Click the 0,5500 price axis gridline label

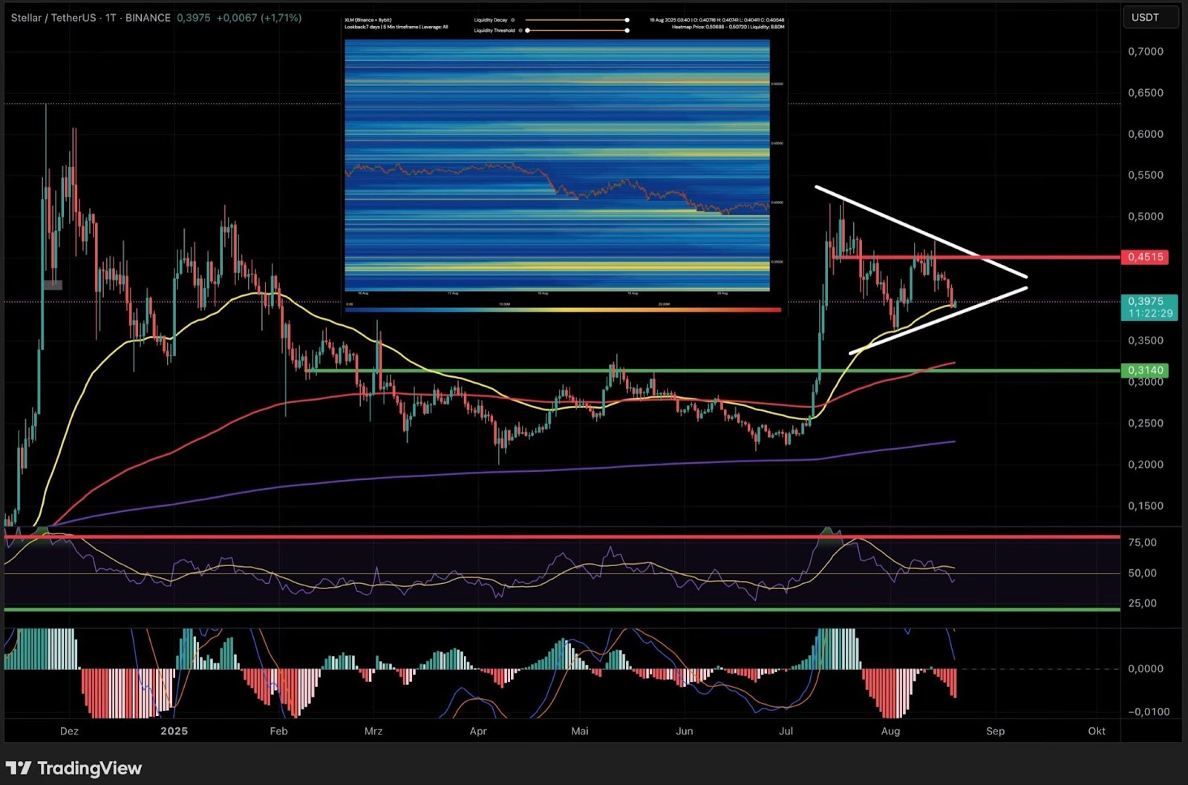[1146, 175]
